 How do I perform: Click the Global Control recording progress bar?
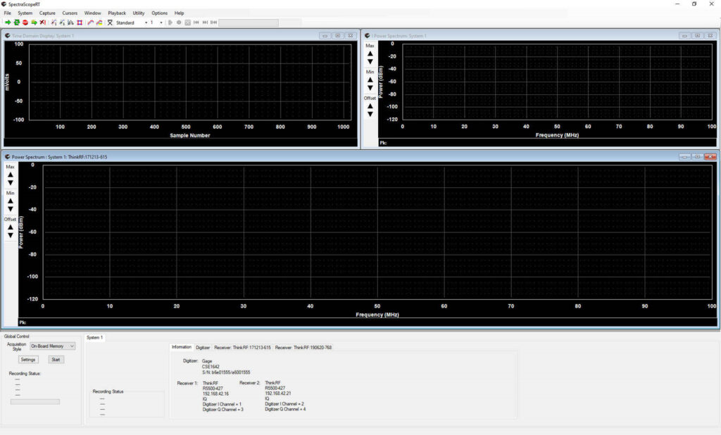(x=35, y=402)
